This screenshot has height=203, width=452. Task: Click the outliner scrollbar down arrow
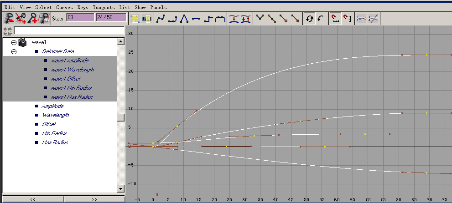121,188
